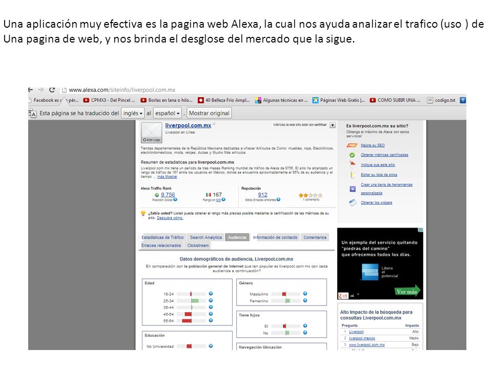Click help icon next to Rango en MX

pyautogui.click(x=223, y=199)
